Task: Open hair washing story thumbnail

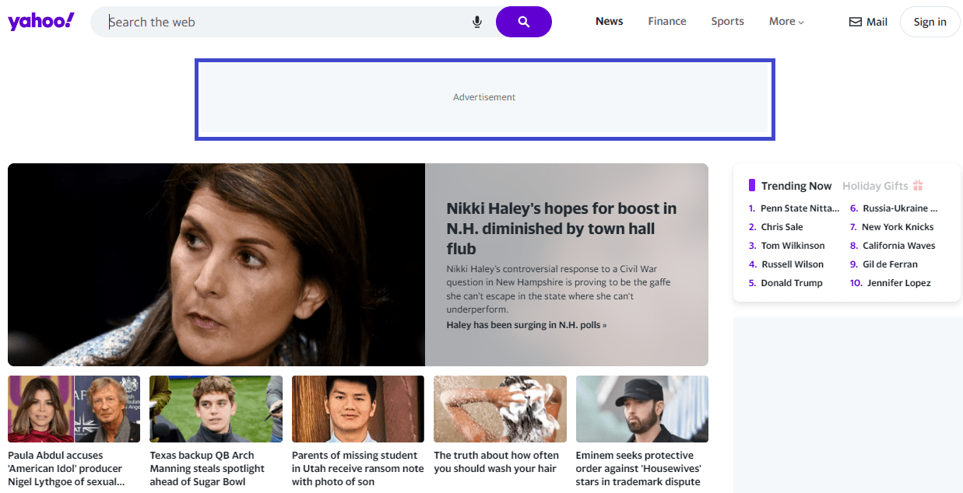Action: click(x=500, y=409)
